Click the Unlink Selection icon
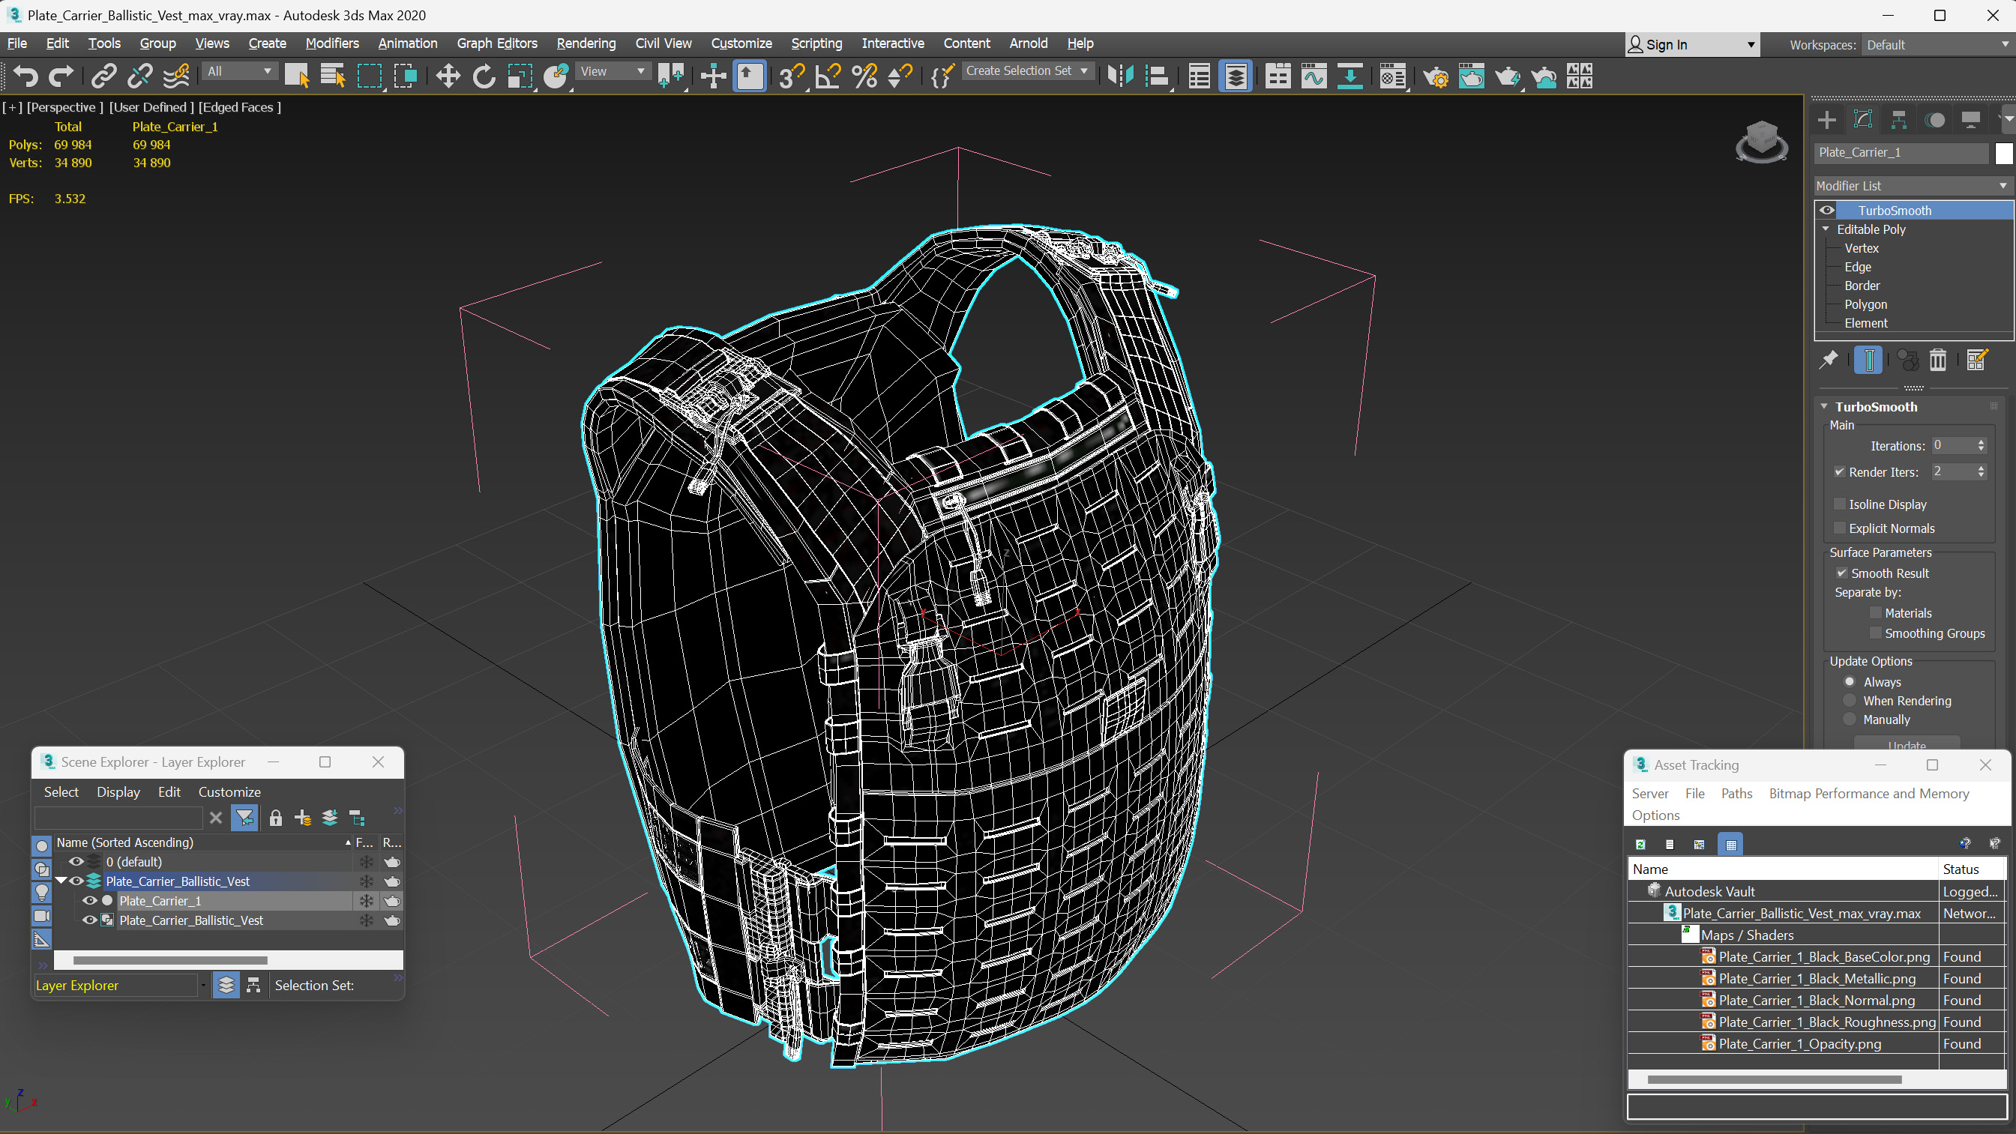 (139, 76)
